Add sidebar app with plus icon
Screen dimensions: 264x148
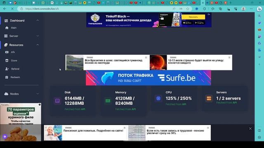pos(259,64)
